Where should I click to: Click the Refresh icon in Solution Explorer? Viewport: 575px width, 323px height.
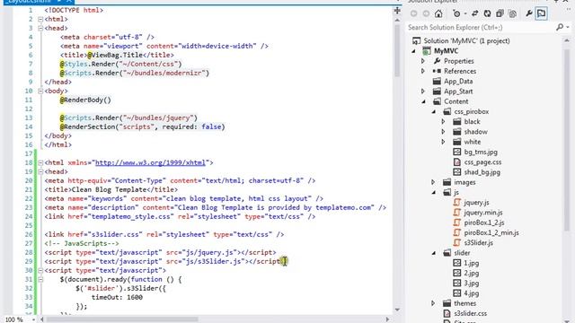point(487,14)
